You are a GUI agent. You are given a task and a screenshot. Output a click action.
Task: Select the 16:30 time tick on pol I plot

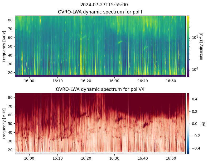pos(114,81)
